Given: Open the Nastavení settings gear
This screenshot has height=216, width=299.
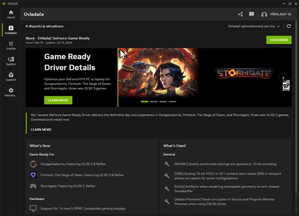Looking at the screenshot, I should click(x=11, y=92).
